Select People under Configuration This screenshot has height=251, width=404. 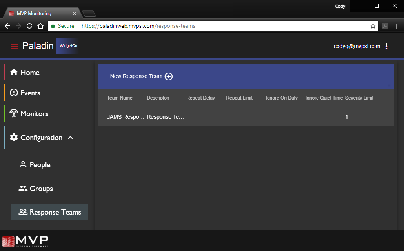pyautogui.click(x=40, y=165)
